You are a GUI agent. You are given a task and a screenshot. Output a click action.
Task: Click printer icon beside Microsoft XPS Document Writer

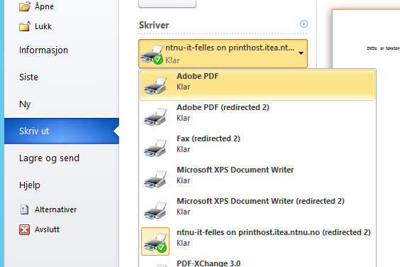pyautogui.click(x=155, y=179)
